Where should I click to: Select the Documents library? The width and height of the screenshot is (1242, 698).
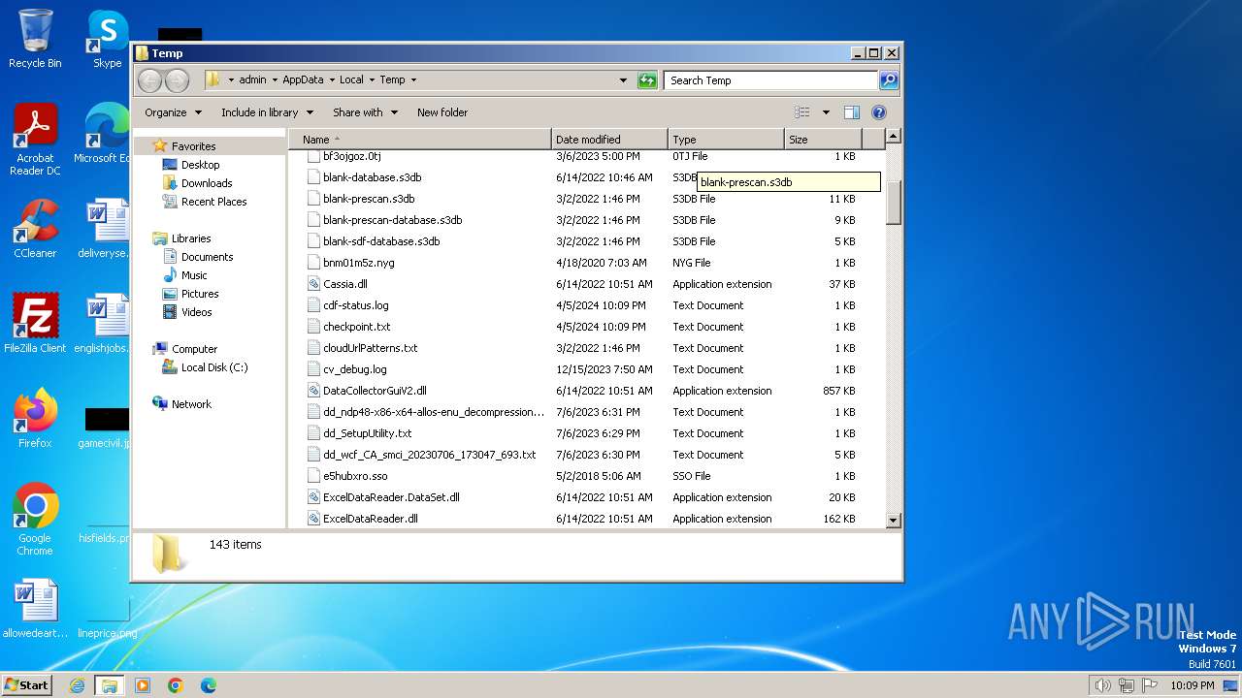(x=207, y=257)
